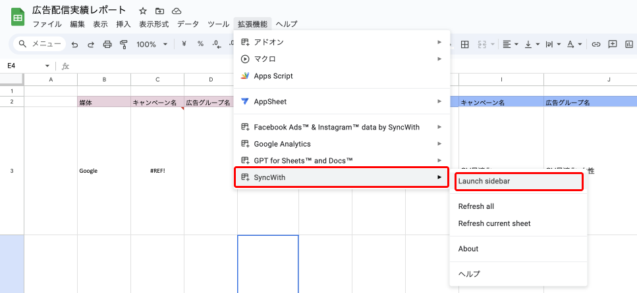637x293 pixels.
Task: Expand the text wrapping dropdown arrow
Action: pos(559,45)
